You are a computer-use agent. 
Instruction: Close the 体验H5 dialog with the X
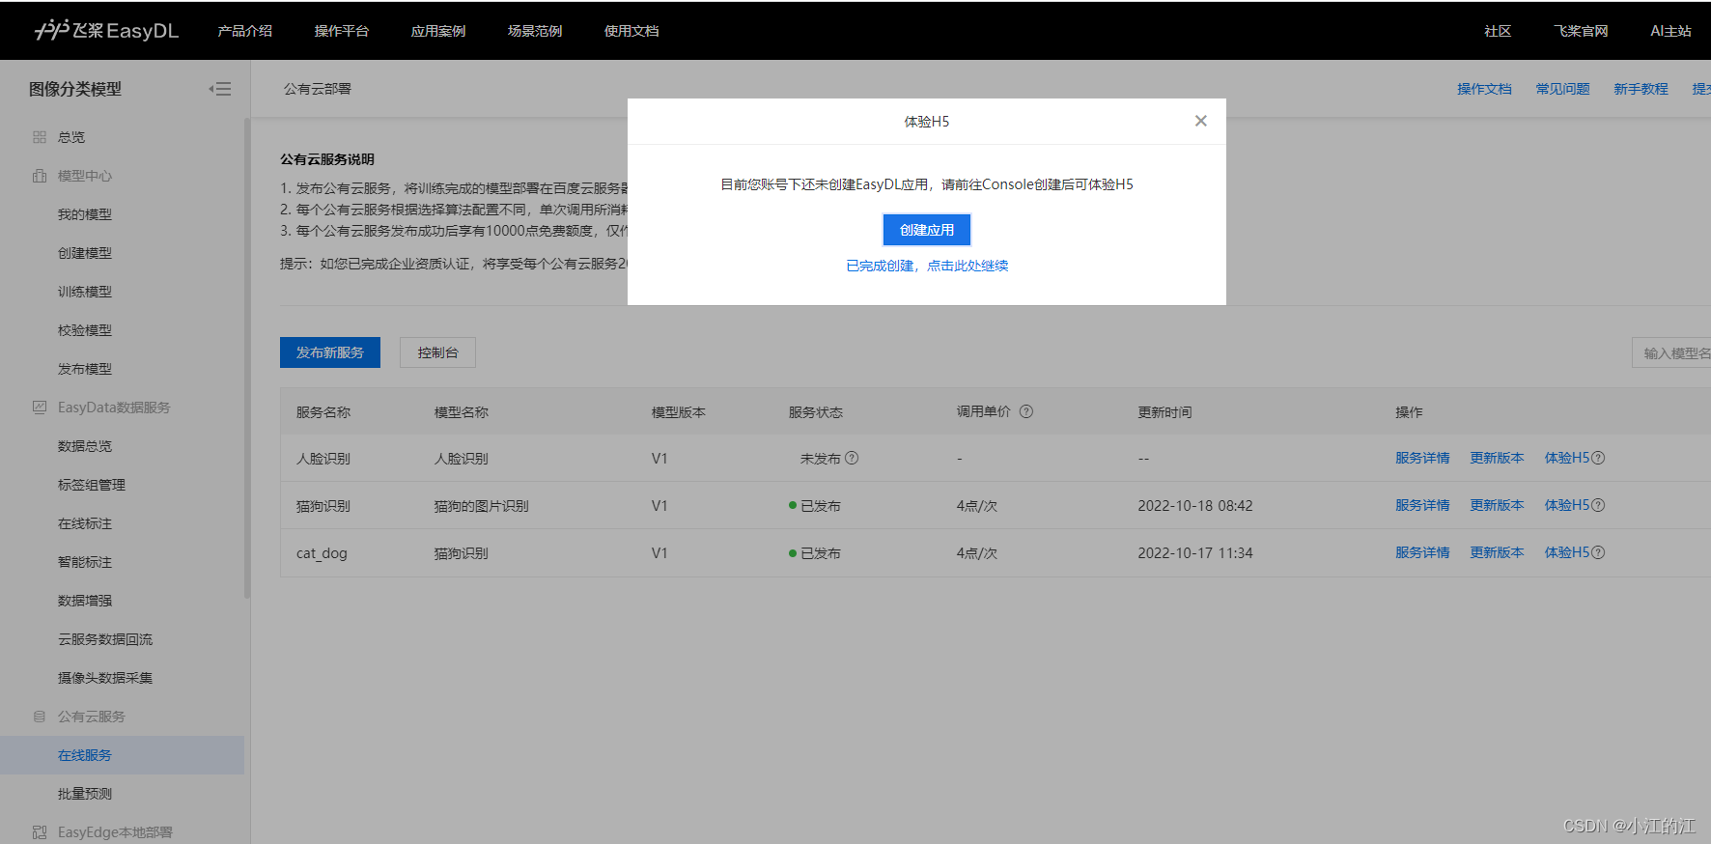click(1201, 121)
